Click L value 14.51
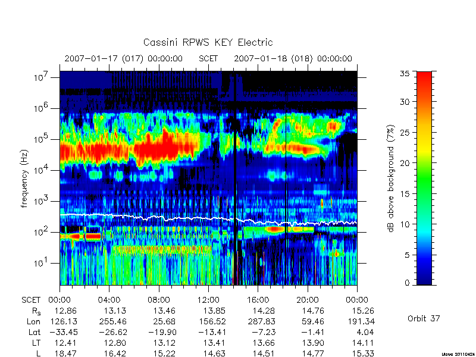 click(264, 353)
